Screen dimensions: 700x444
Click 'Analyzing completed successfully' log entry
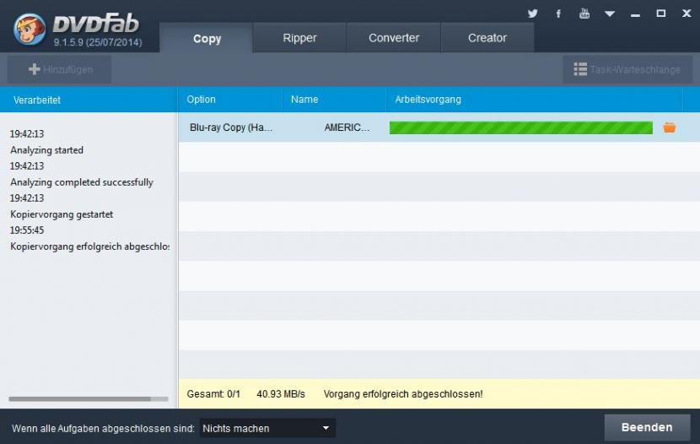pos(82,182)
